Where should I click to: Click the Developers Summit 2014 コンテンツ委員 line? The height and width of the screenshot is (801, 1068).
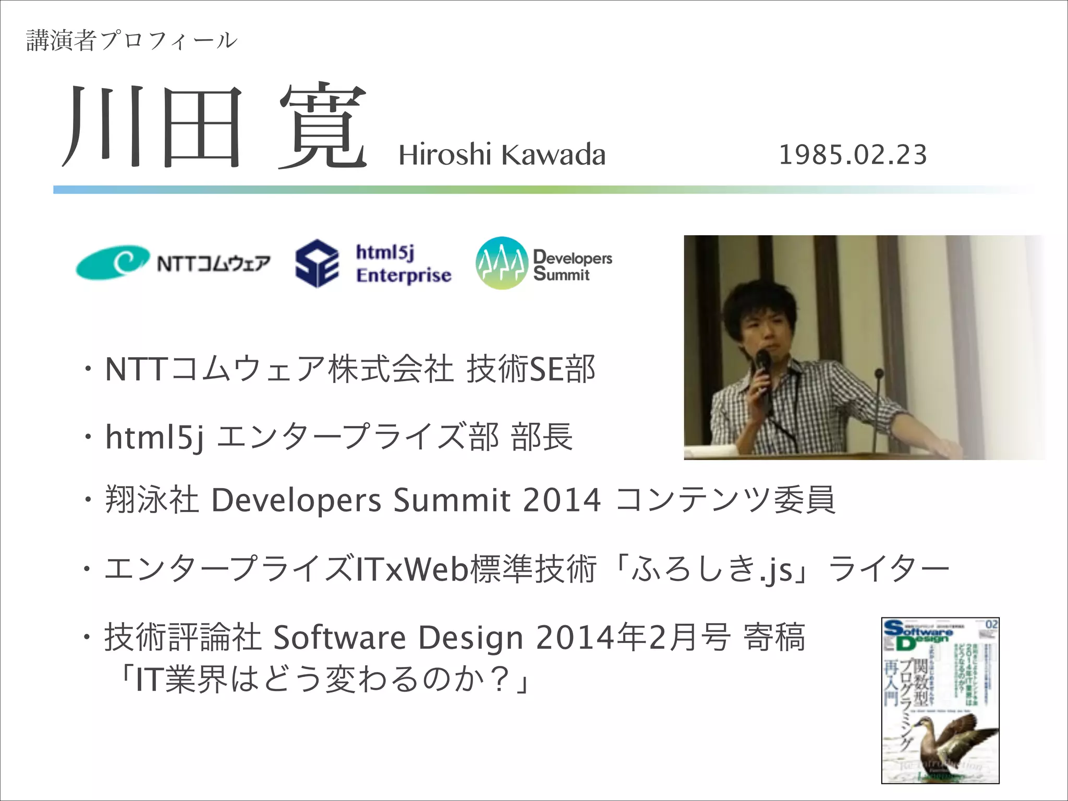[x=469, y=500]
